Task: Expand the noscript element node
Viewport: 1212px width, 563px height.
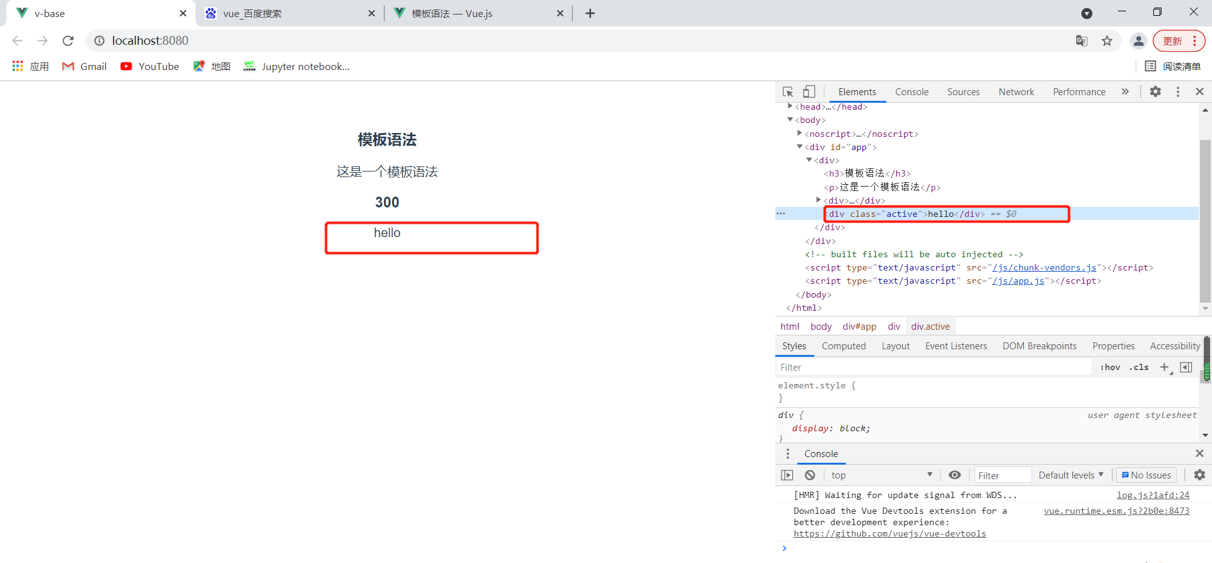Action: pyautogui.click(x=799, y=133)
